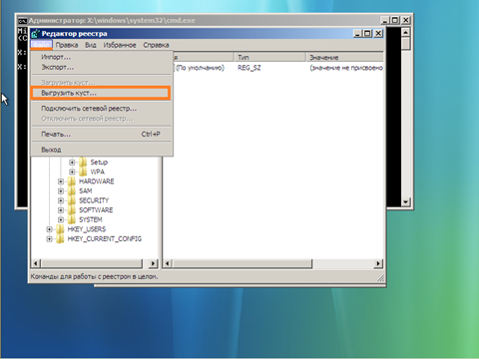Select the HKEY_CURRENT_CONFIG tree label
The width and height of the screenshot is (479, 359).
(105, 239)
